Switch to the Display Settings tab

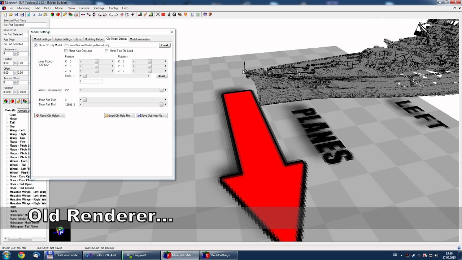(62, 39)
